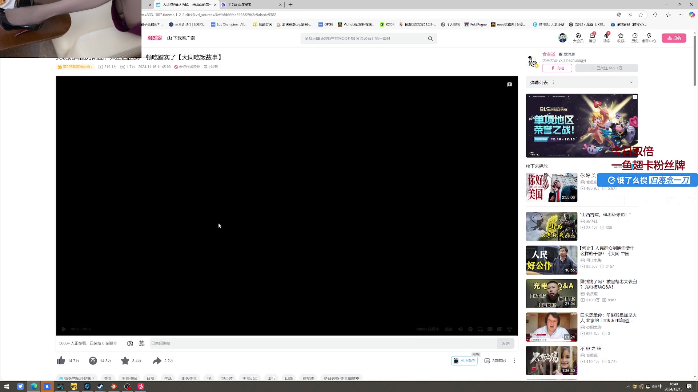Viewport: 698px width, 392px height.
Task: Open the danmaku settings icon
Action: click(142, 343)
